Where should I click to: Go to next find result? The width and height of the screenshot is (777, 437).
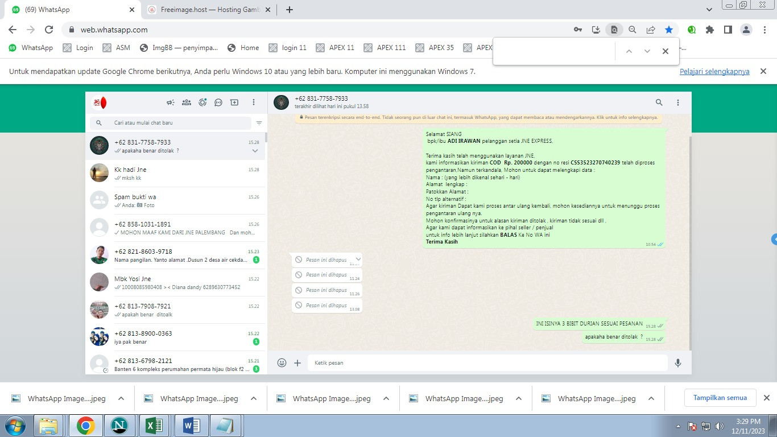[x=647, y=51]
